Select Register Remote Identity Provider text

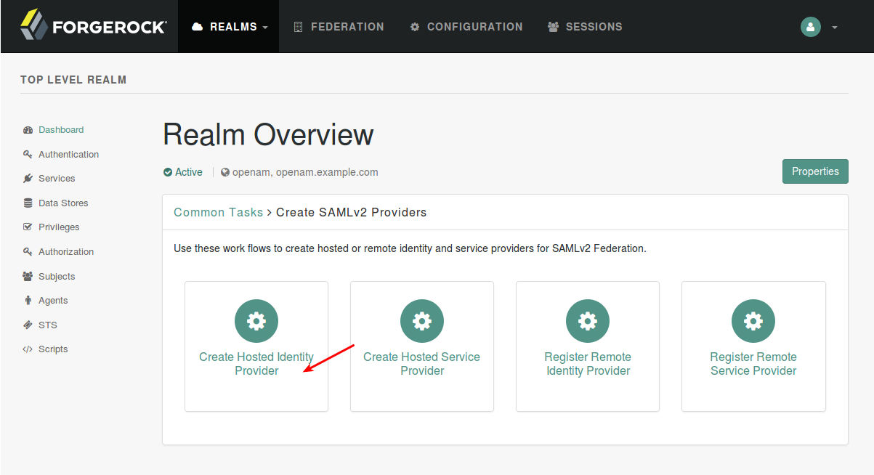point(588,364)
